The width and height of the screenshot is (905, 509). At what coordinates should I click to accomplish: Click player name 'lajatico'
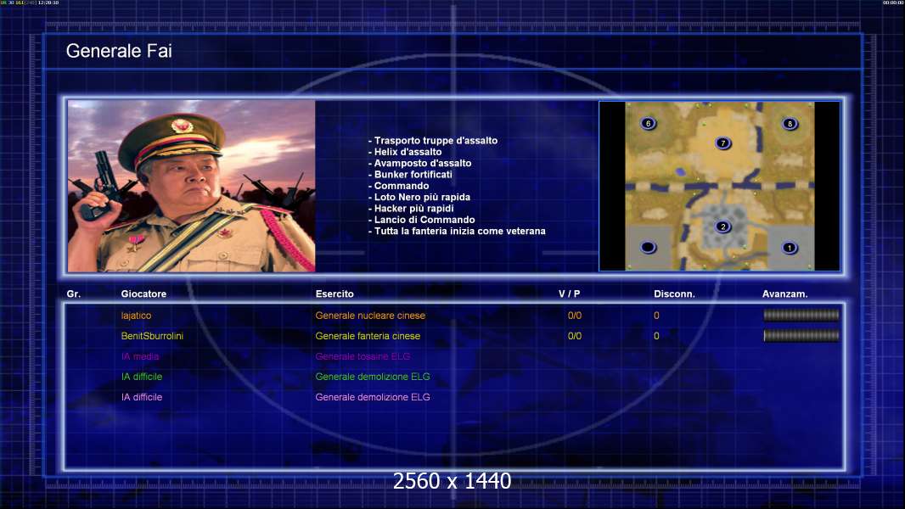click(136, 316)
